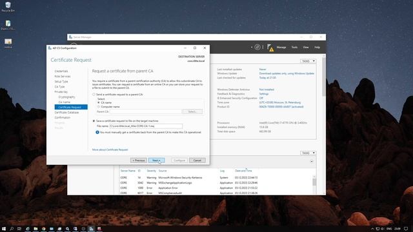
Task: Go to the Confirmation wizard step
Action: click(63, 117)
